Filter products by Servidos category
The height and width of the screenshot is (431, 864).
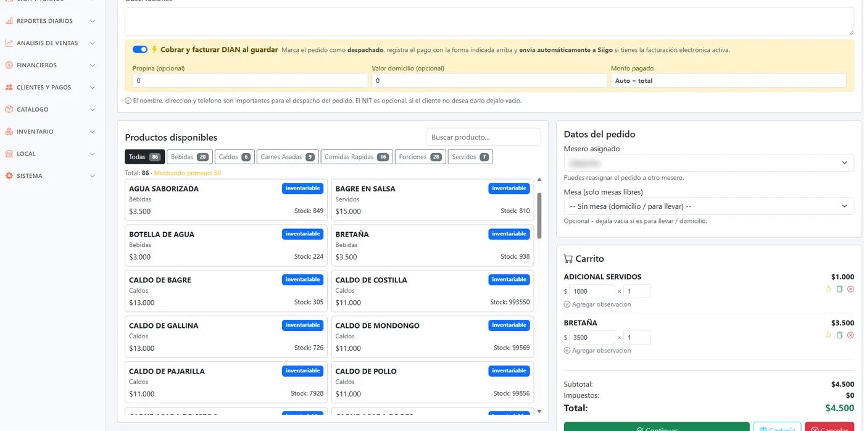(470, 157)
